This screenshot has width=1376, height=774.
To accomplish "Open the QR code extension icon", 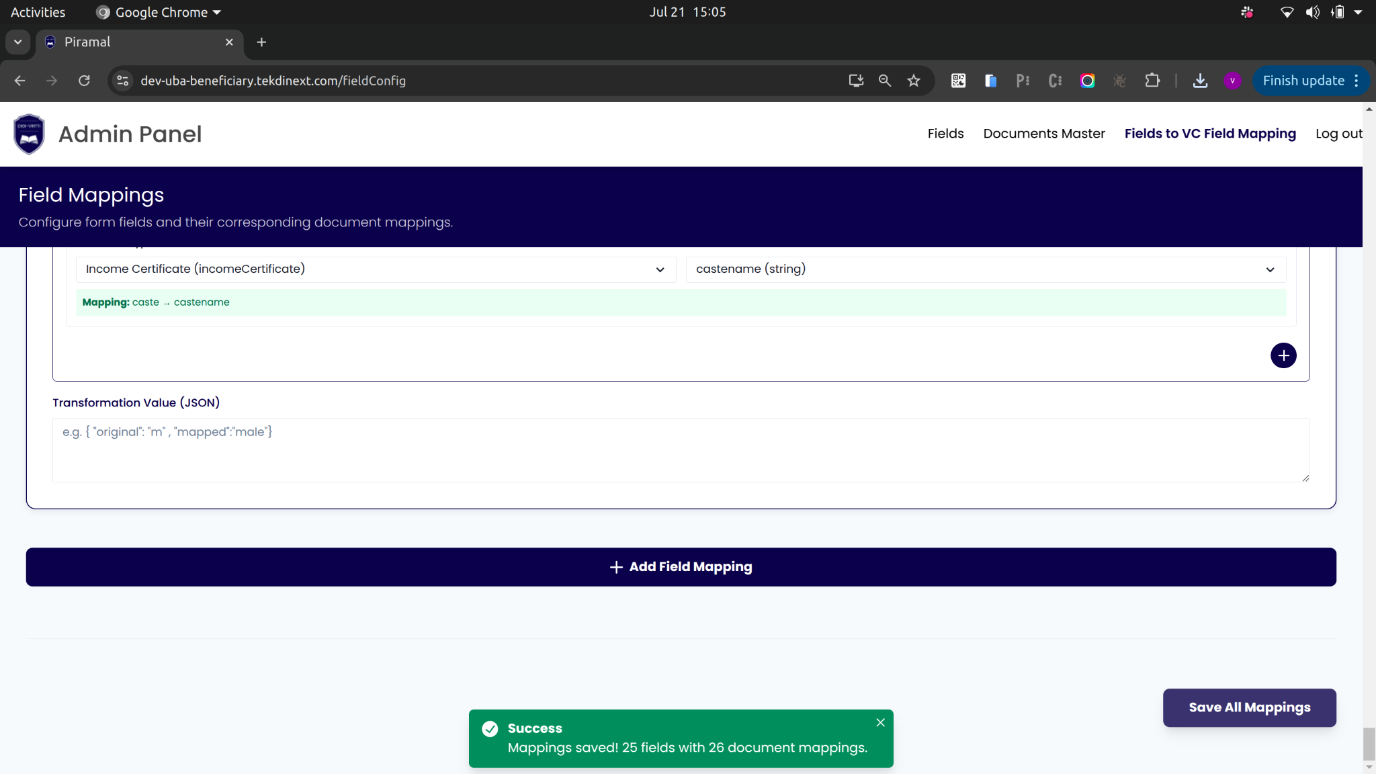I will 958,81.
